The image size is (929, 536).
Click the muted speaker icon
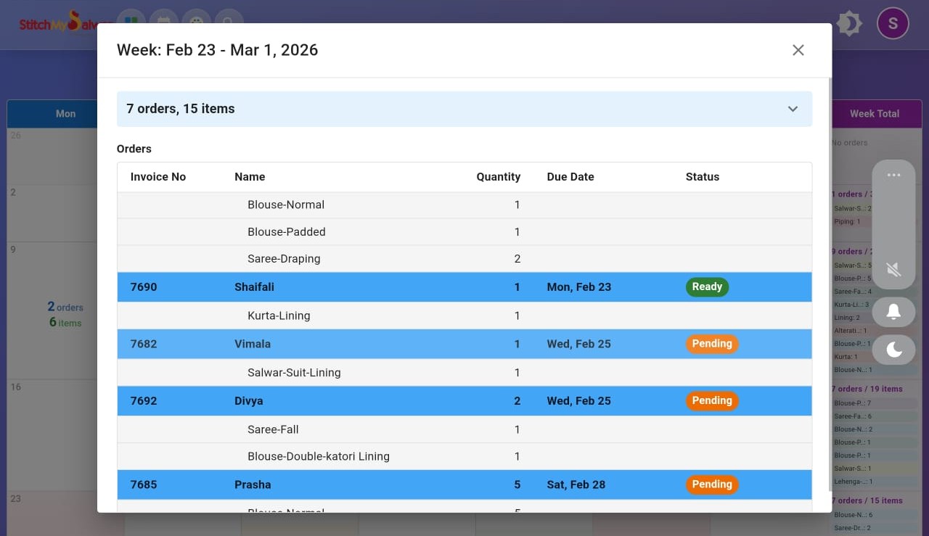click(893, 270)
